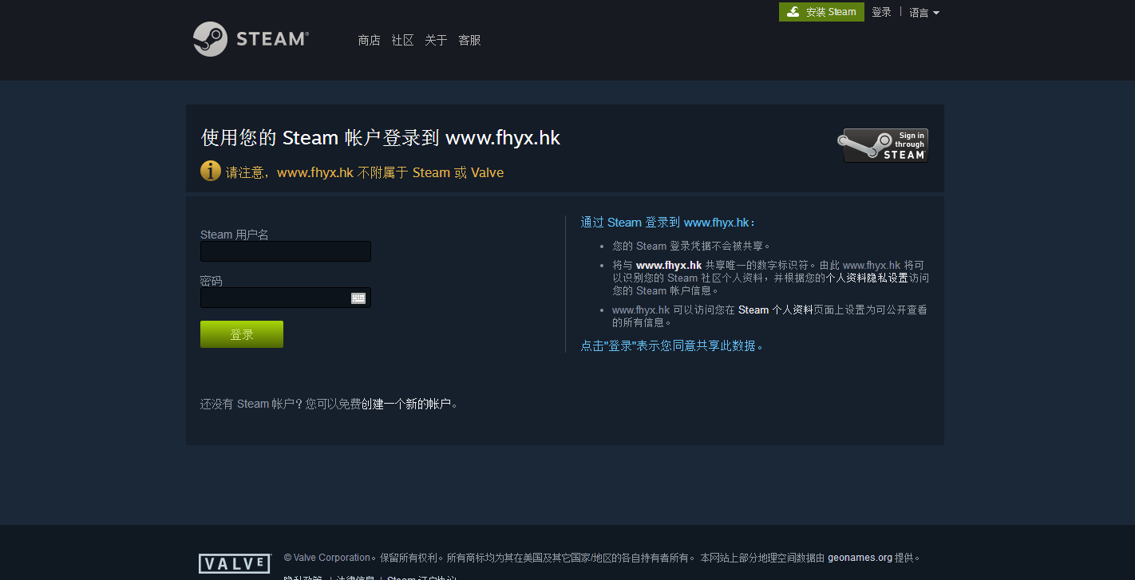This screenshot has width=1135, height=580.
Task: Click the Sign in through Steam badge
Action: pos(883,145)
